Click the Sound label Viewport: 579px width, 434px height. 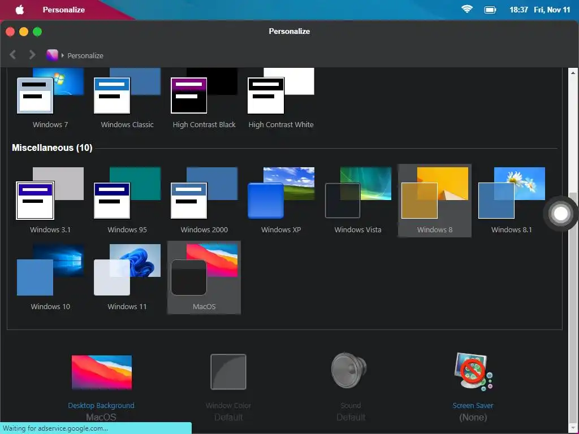tap(351, 405)
